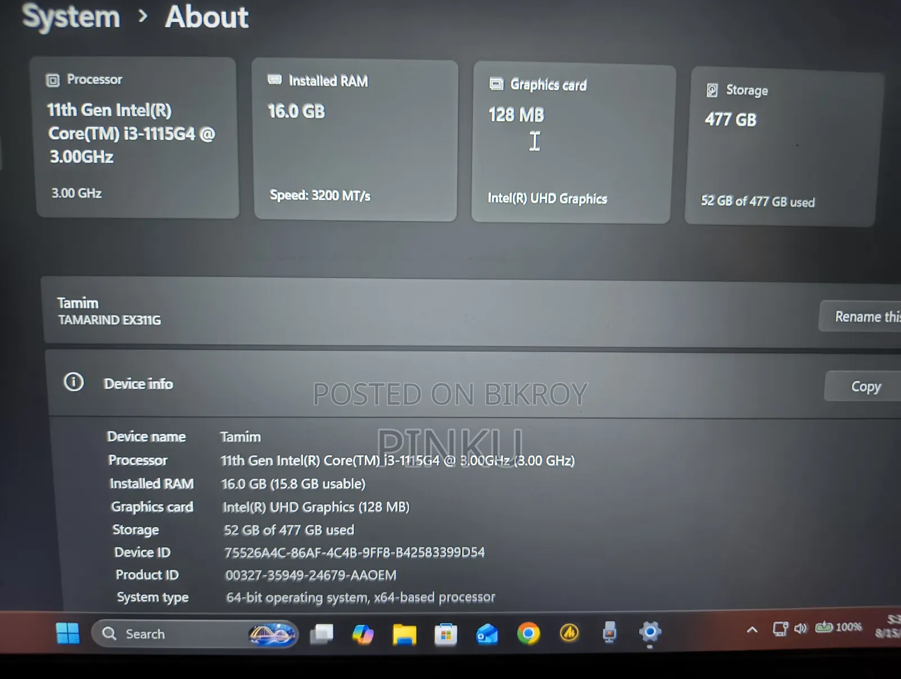
Task: Open volume control in the system tray
Action: coord(801,628)
